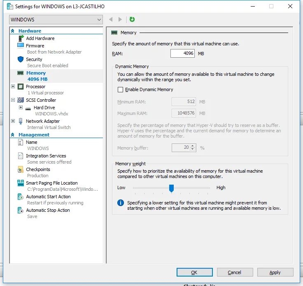Image resolution: width=303 pixels, height=286 pixels.
Task: Click the Cancel button
Action: tap(235, 272)
